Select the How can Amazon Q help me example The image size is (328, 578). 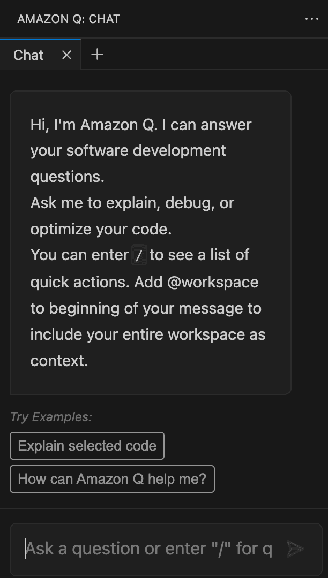click(x=111, y=479)
